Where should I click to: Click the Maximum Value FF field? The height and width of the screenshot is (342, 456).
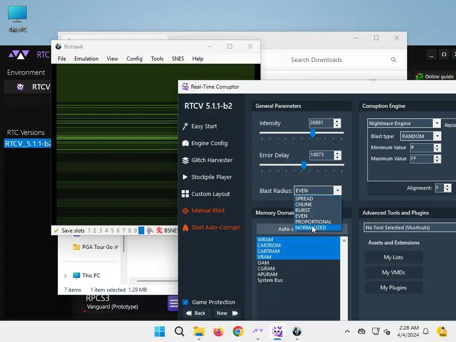pyautogui.click(x=422, y=159)
